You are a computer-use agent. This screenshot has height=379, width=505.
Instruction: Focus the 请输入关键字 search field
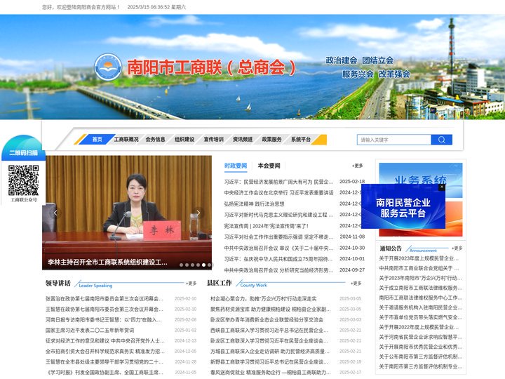click(394, 140)
